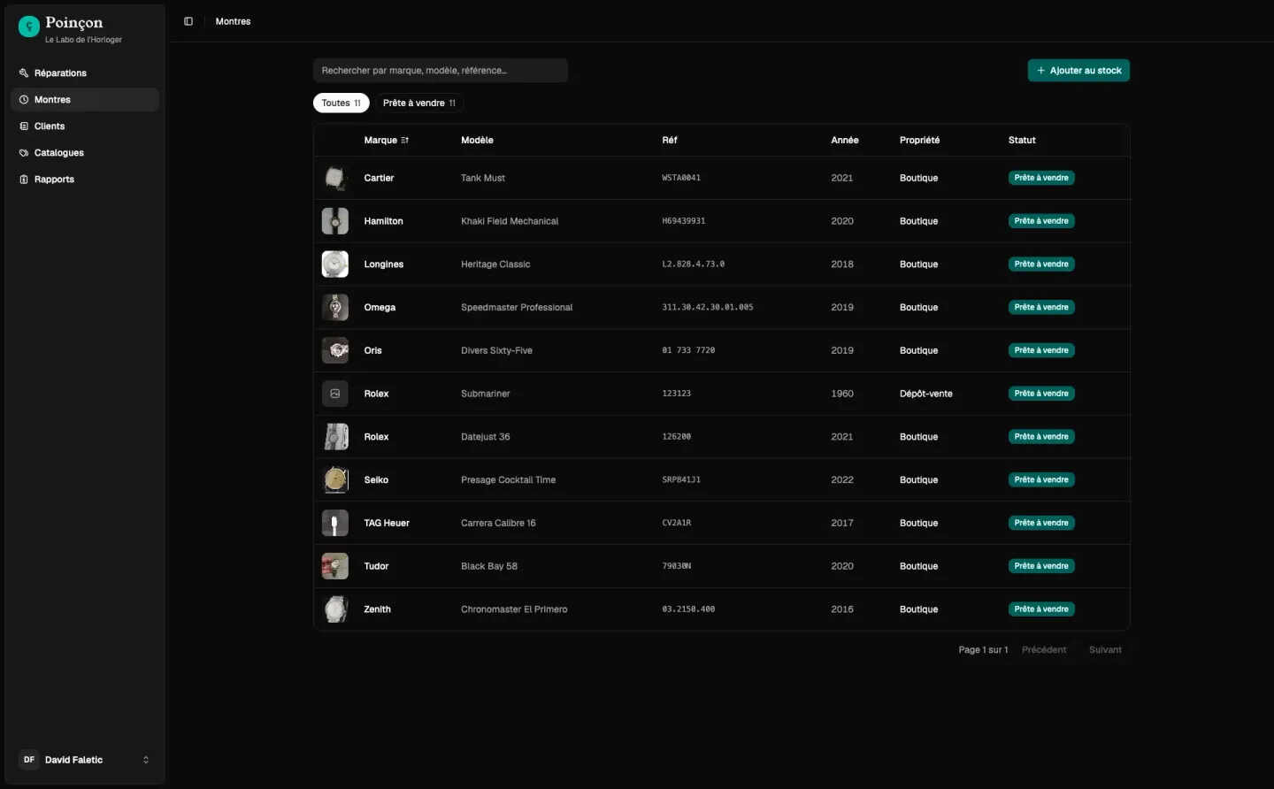Viewport: 1274px width, 789px height.
Task: Open Catalogues in the sidebar
Action: coord(85,153)
